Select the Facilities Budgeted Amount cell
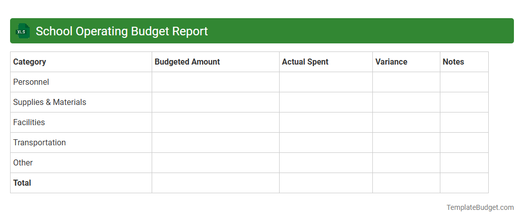 pyautogui.click(x=216, y=122)
